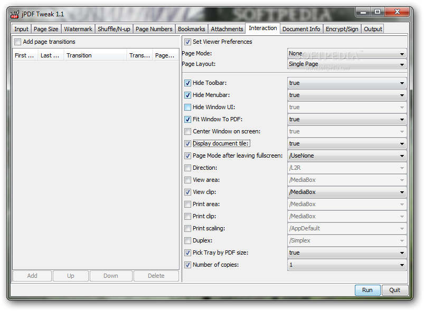Screen dimensions: 424x311
Task: Toggle Pick Tray by PDF size
Action: (187, 252)
